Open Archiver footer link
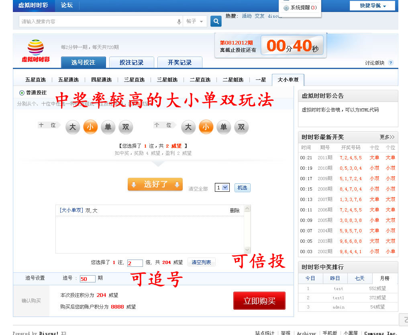The height and width of the screenshot is (335, 408). [x=306, y=333]
